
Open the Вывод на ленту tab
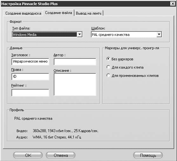click(x=89, y=13)
